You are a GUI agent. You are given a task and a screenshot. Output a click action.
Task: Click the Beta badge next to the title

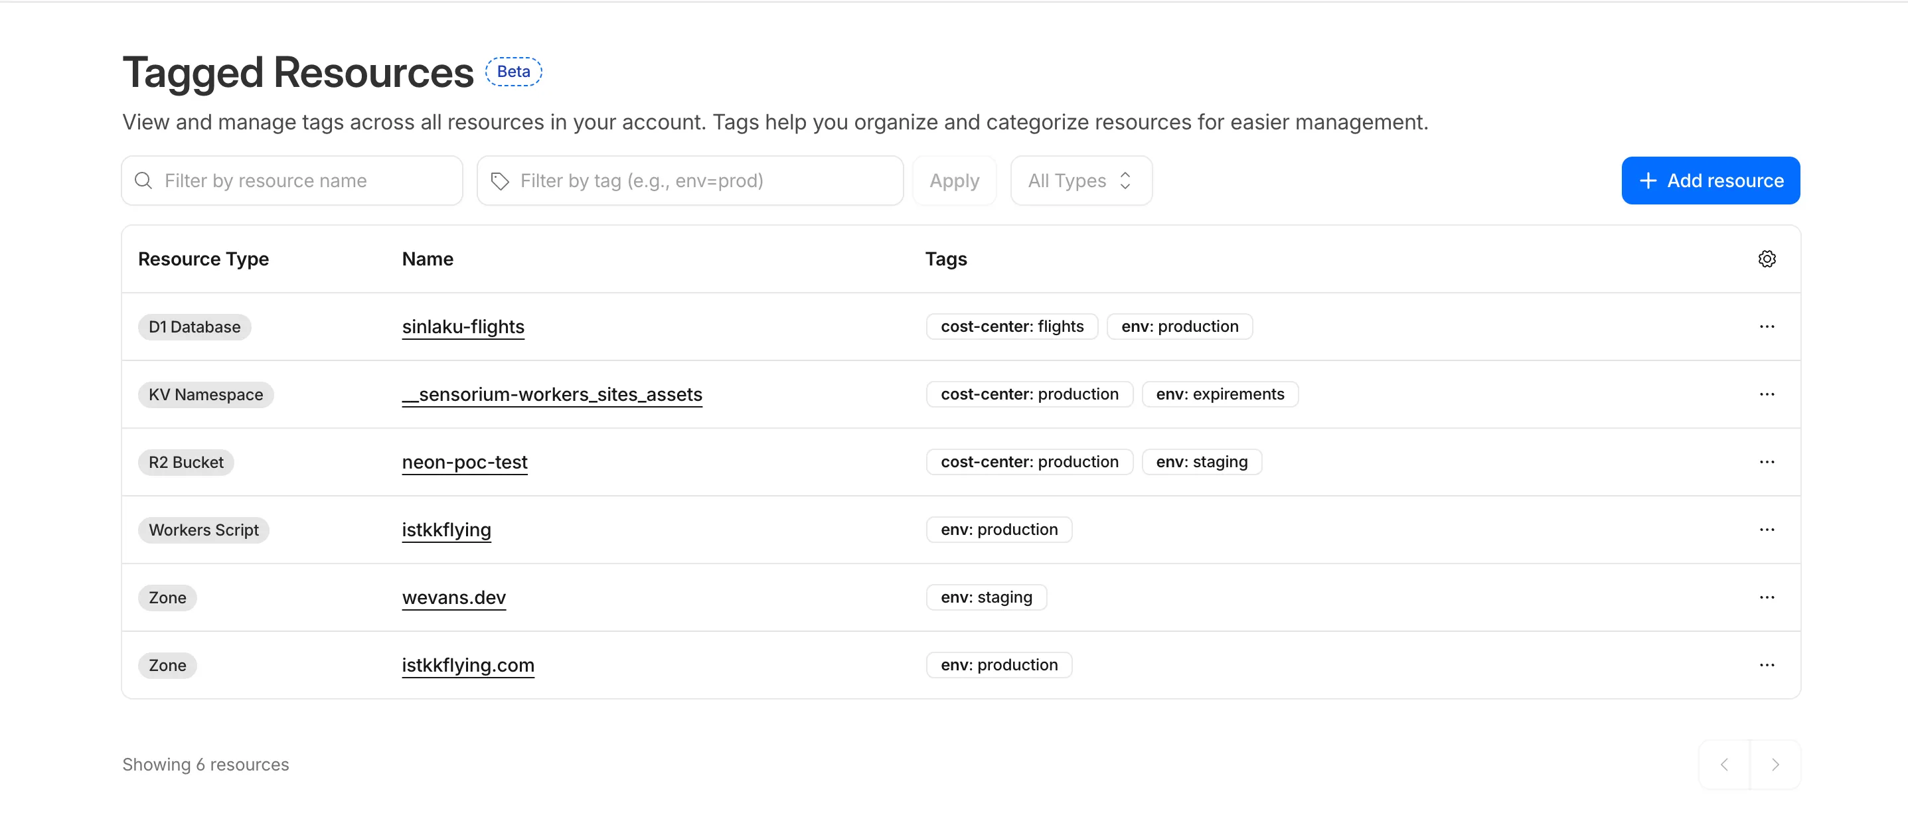pos(514,71)
